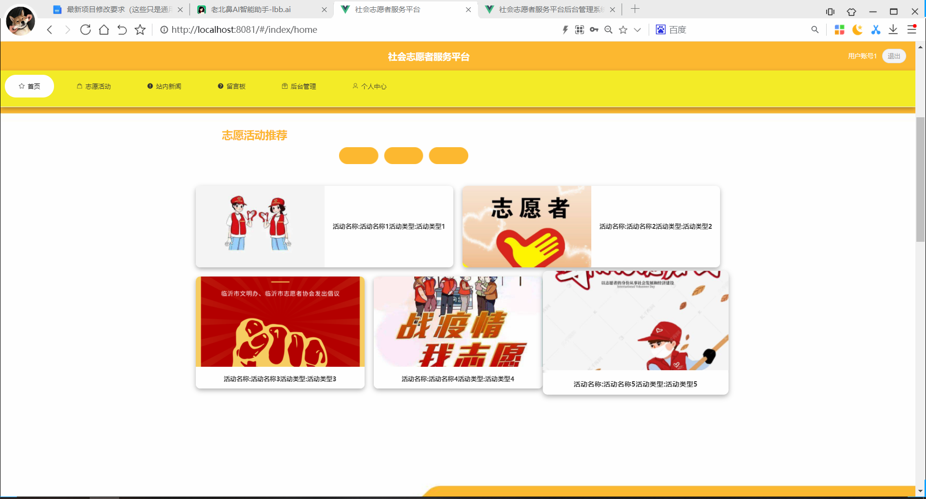This screenshot has width=926, height=499.
Task: Open the browser hamburger menu
Action: [x=912, y=30]
